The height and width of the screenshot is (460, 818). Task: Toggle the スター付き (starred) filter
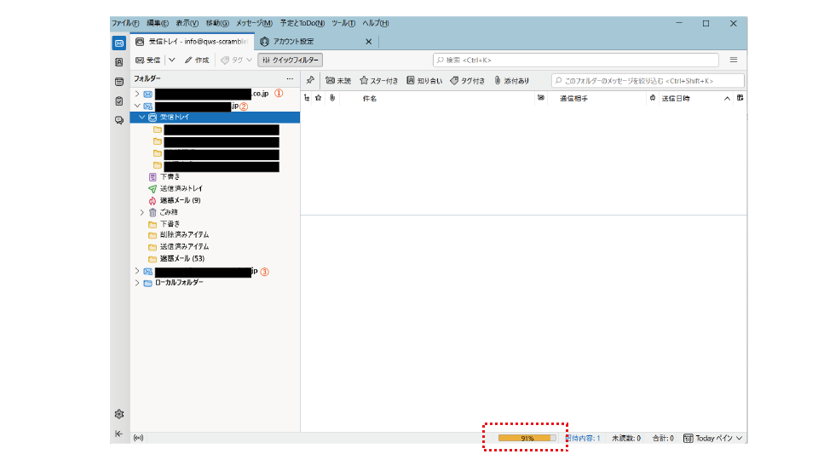378,81
